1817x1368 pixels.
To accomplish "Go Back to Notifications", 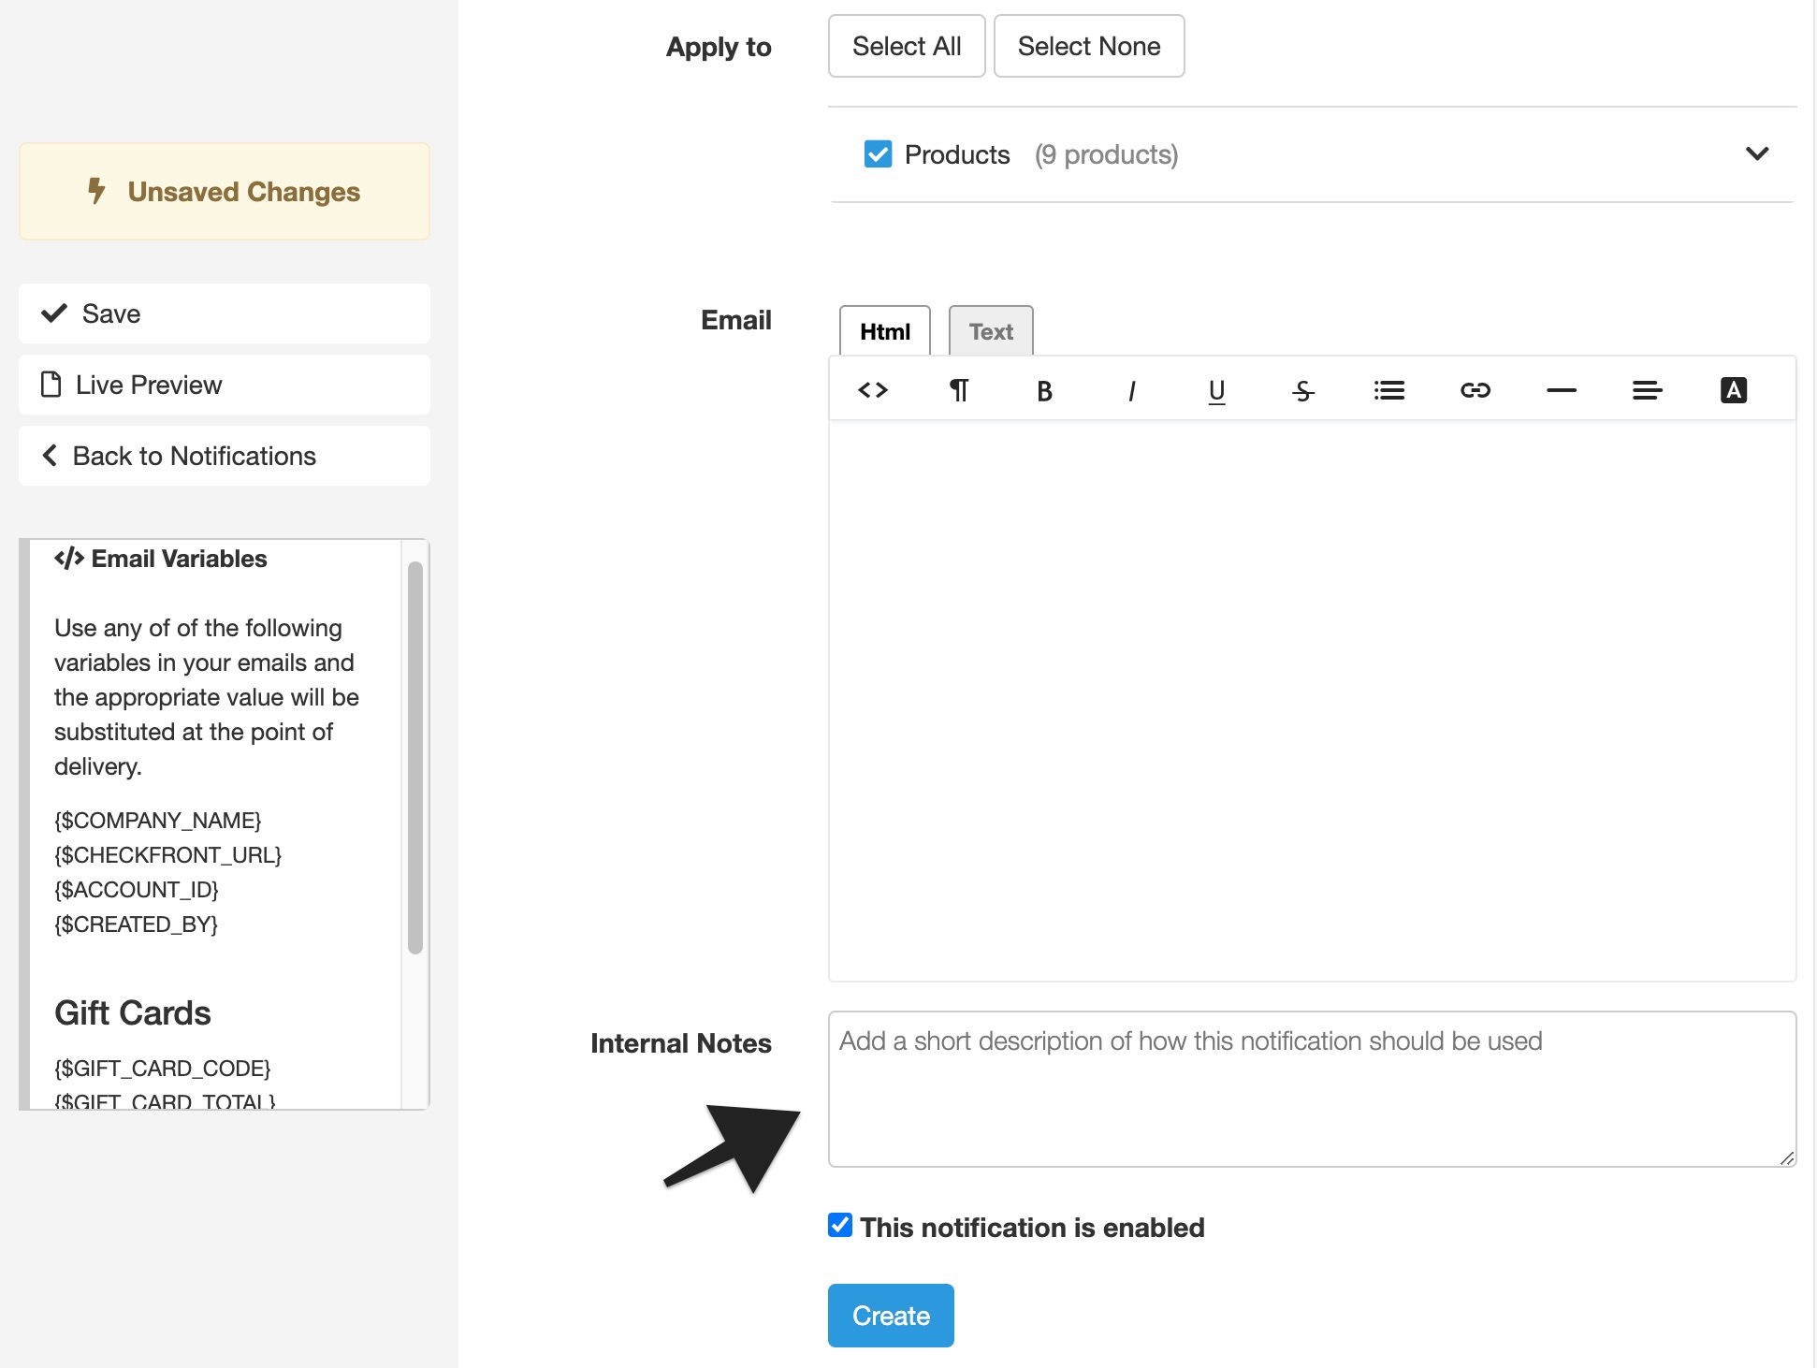I will pos(225,456).
